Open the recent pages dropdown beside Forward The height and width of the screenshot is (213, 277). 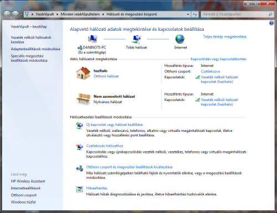(x=21, y=14)
